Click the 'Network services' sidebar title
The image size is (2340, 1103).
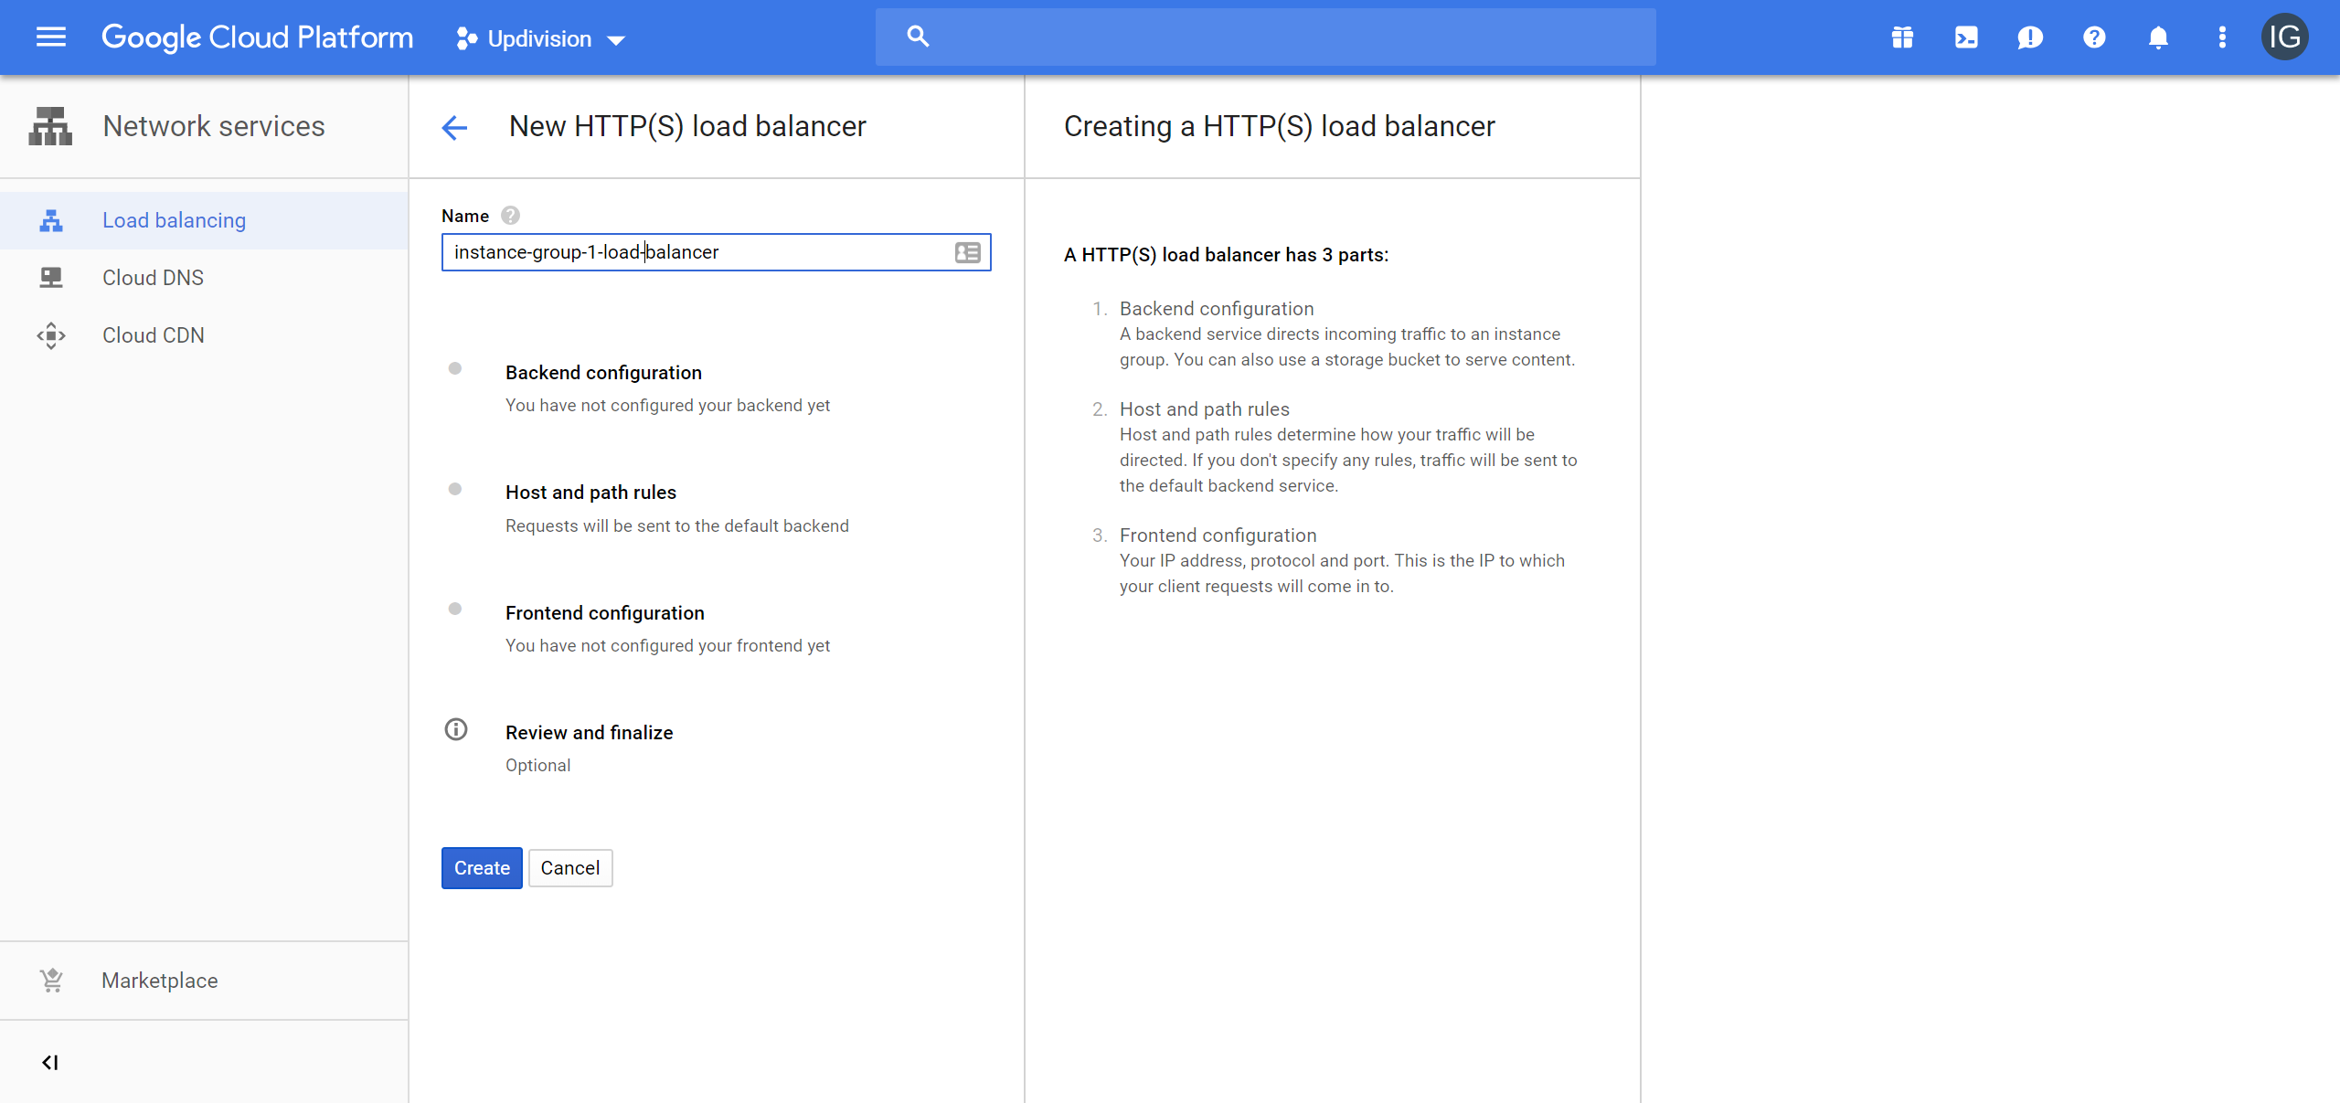point(214,126)
